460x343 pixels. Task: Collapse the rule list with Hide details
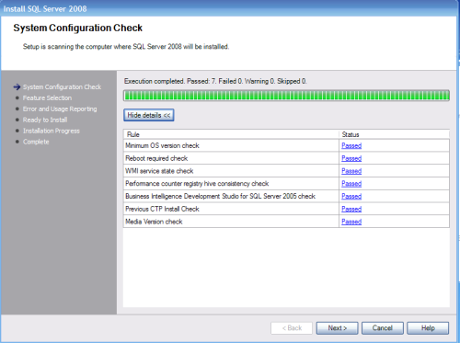click(149, 115)
